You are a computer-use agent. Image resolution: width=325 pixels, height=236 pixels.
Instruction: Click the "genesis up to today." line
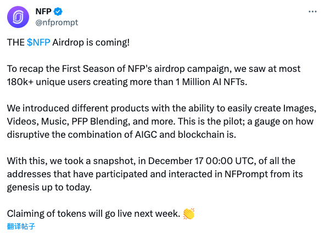tap(49, 188)
